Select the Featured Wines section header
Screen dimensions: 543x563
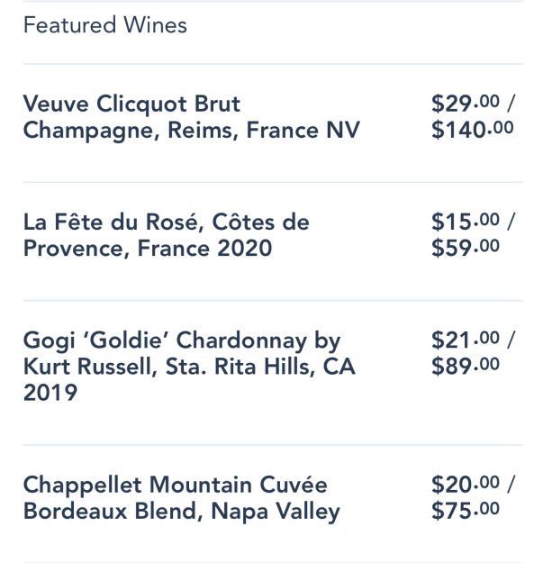coord(105,25)
